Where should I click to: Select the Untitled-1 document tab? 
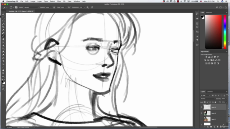tap(21, 11)
